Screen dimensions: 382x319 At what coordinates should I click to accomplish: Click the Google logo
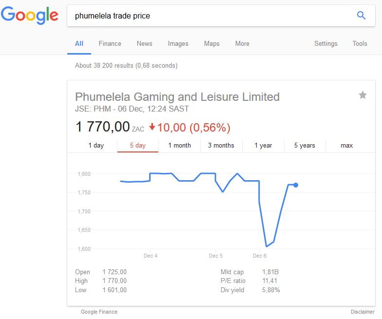[30, 16]
